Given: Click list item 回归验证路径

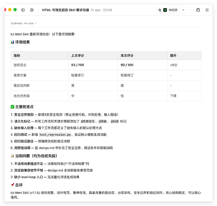Looking at the screenshot, I should click(x=40, y=141).
